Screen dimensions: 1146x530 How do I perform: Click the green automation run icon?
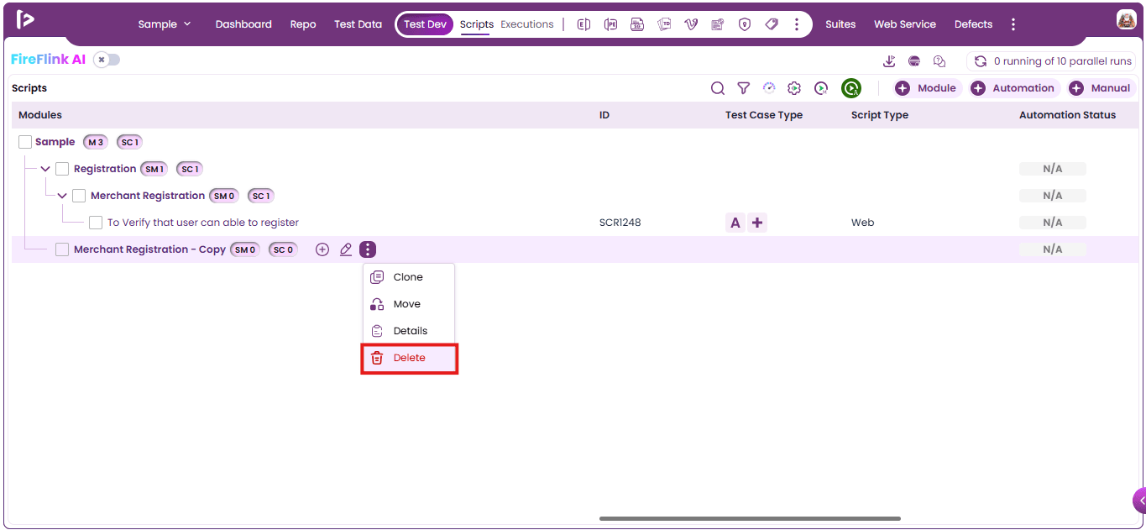click(851, 88)
